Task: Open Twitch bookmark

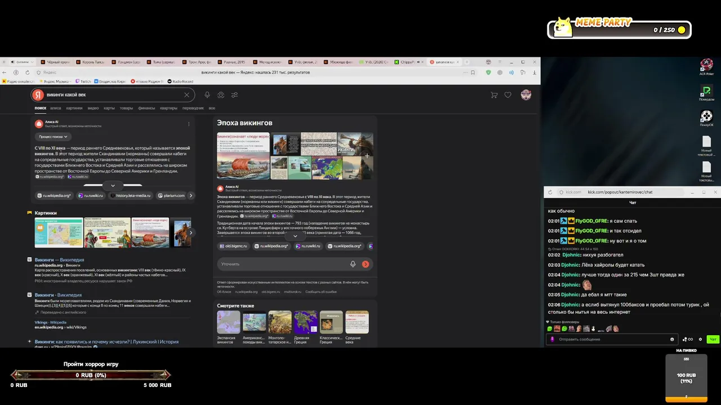Action: [82, 82]
